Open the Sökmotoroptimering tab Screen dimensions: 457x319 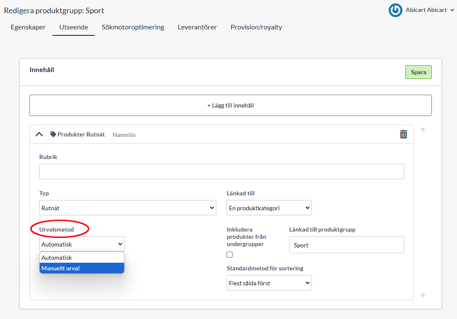pos(133,27)
